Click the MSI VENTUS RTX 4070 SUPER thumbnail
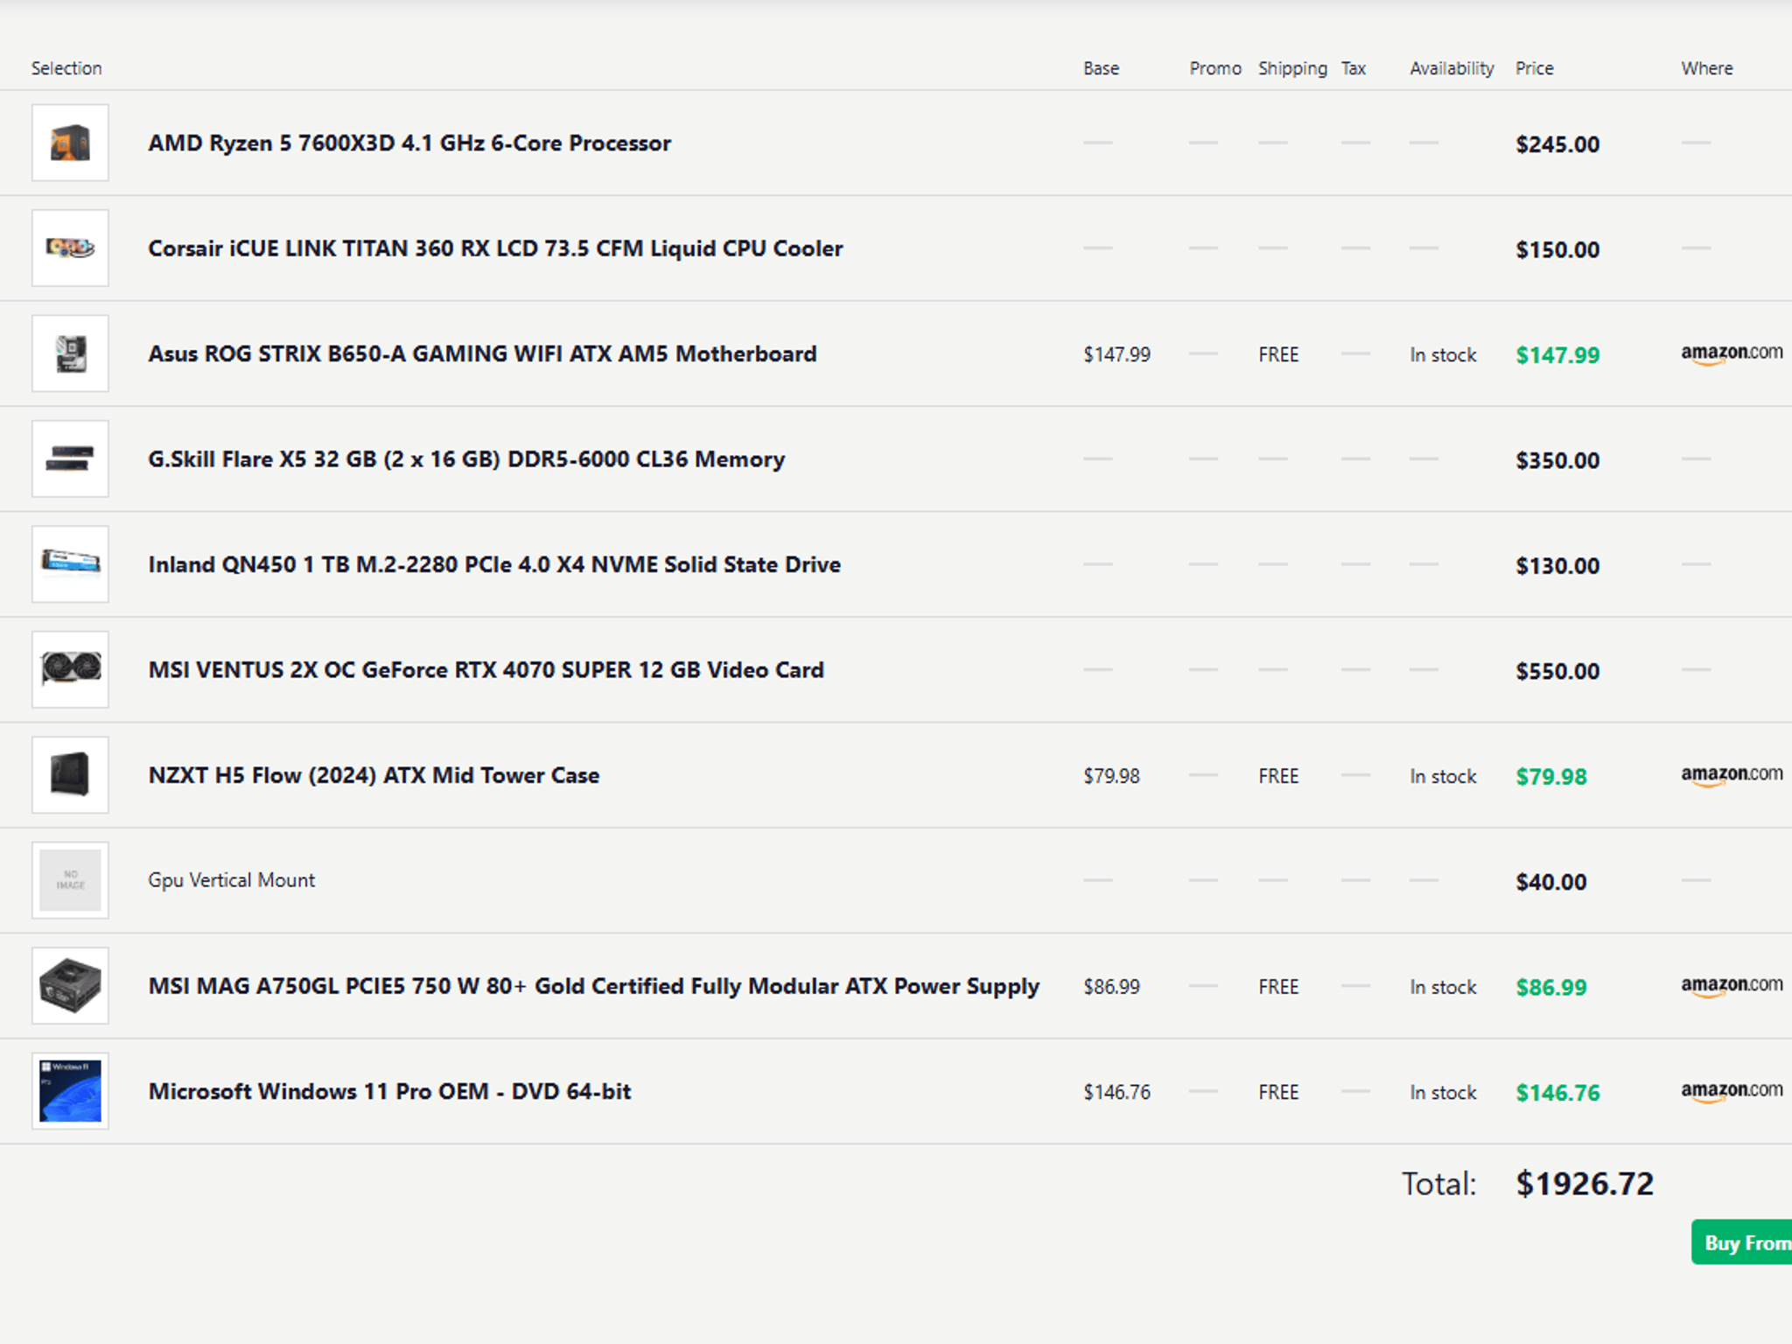The image size is (1792, 1344). click(70, 669)
